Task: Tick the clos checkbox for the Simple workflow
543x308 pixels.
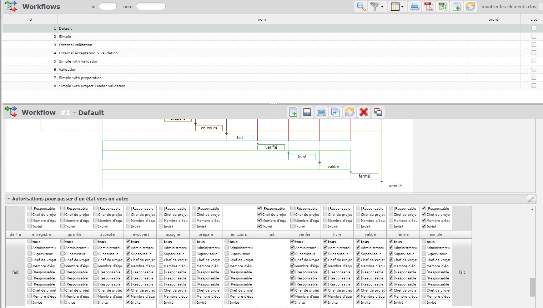Action: coord(534,36)
